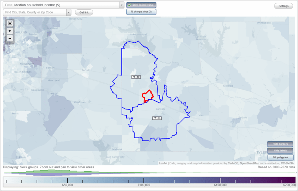Click the MESQUITE city label
Screen dimensions: 298x191
pos(27,64)
